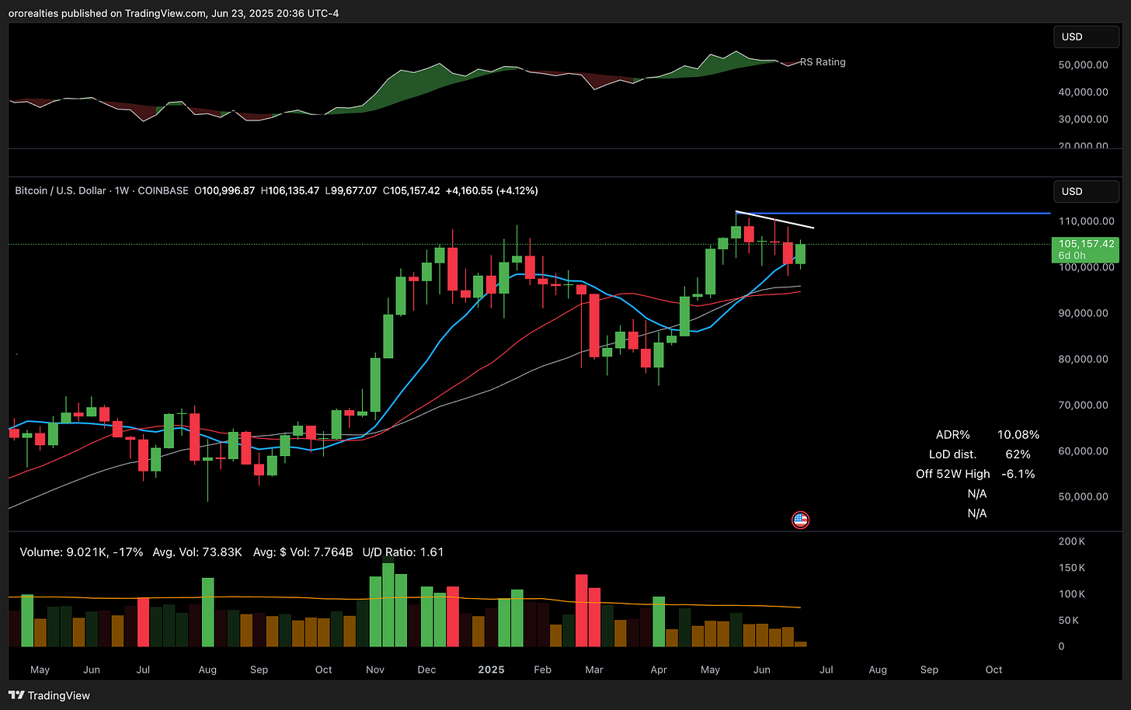Click the Jul label after Jun 2025
Viewport: 1131px width, 710px height.
click(826, 670)
